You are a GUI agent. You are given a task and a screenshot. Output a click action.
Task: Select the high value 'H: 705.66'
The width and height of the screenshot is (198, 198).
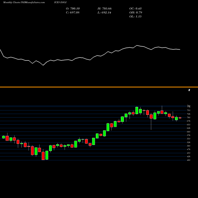tap(105, 9)
